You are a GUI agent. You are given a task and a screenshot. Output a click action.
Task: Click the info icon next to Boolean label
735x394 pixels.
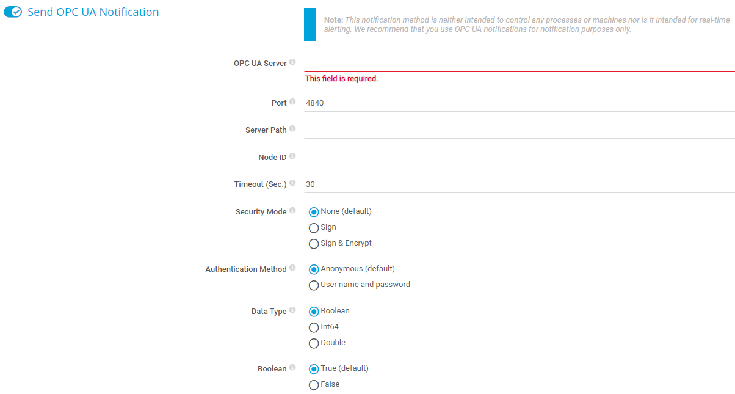tap(293, 368)
